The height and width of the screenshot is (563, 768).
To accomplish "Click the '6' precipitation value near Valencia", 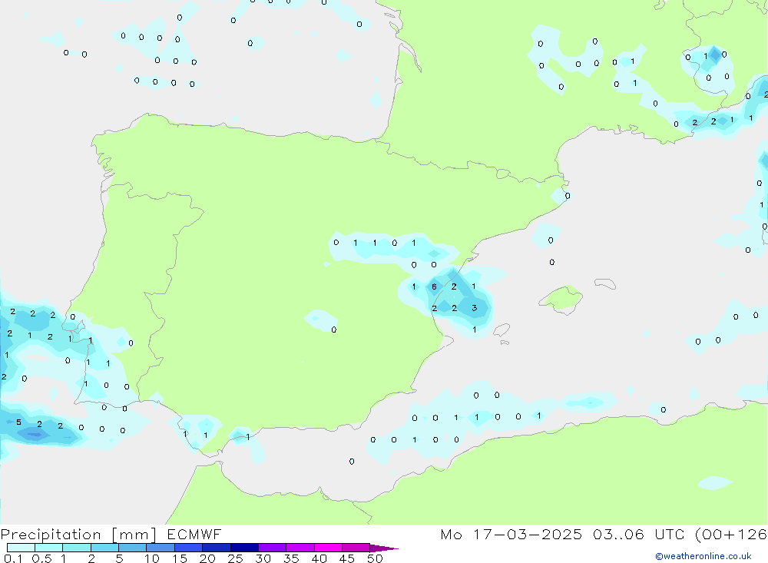I will tap(434, 286).
